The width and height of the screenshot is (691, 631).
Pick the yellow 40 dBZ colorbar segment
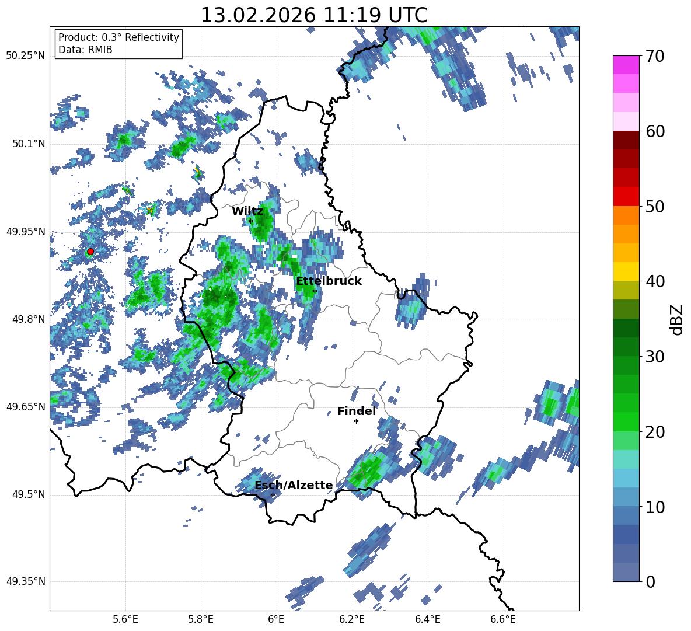tap(626, 271)
